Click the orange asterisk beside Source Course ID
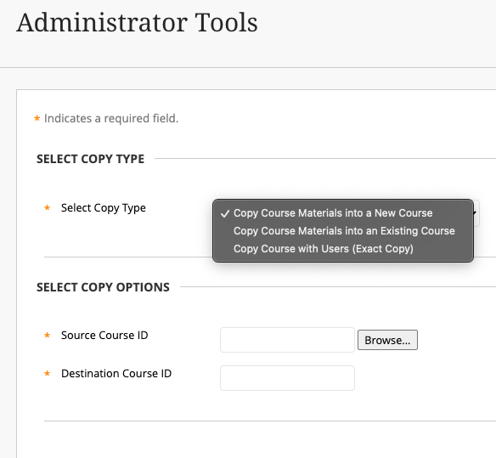 click(x=47, y=335)
